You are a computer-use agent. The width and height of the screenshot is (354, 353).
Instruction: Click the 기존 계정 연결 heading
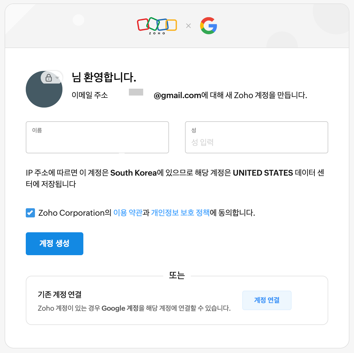tap(60, 294)
